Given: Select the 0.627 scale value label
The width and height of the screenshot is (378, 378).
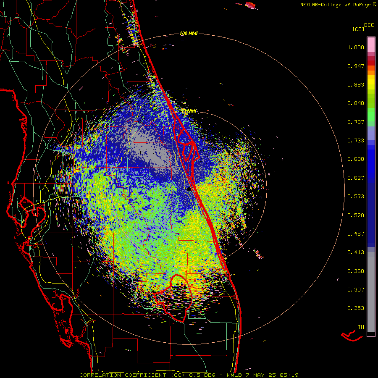Looking at the screenshot, I should coord(356,178).
